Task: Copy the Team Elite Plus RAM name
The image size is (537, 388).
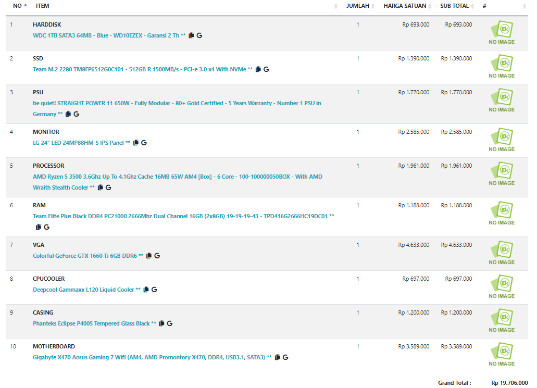Action: point(39,227)
